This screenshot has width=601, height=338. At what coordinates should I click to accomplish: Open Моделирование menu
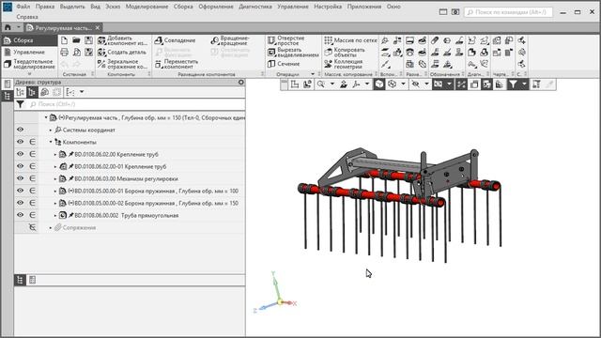(146, 7)
